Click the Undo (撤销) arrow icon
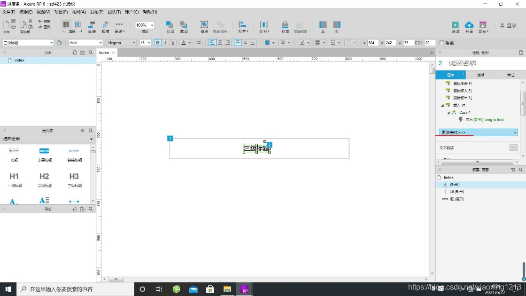The image size is (526, 296). click(x=40, y=21)
